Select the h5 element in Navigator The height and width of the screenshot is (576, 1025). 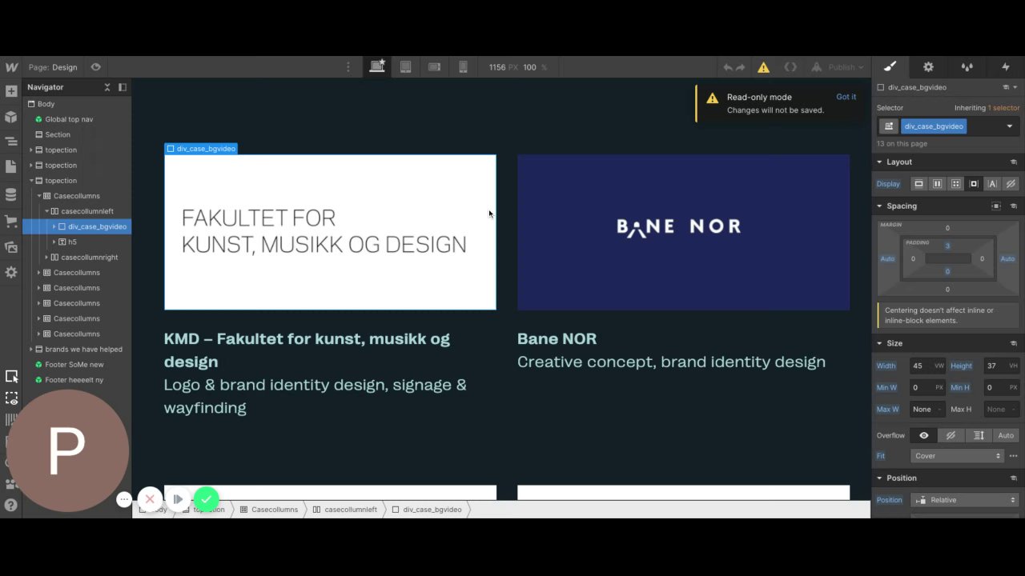click(72, 242)
